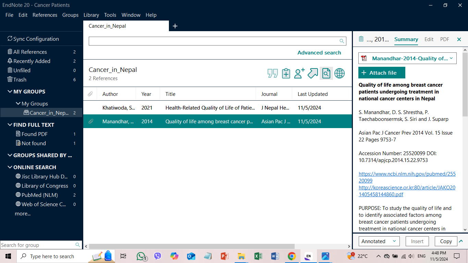This screenshot has width=468, height=263.
Task: Click the Attach file button
Action: click(382, 73)
